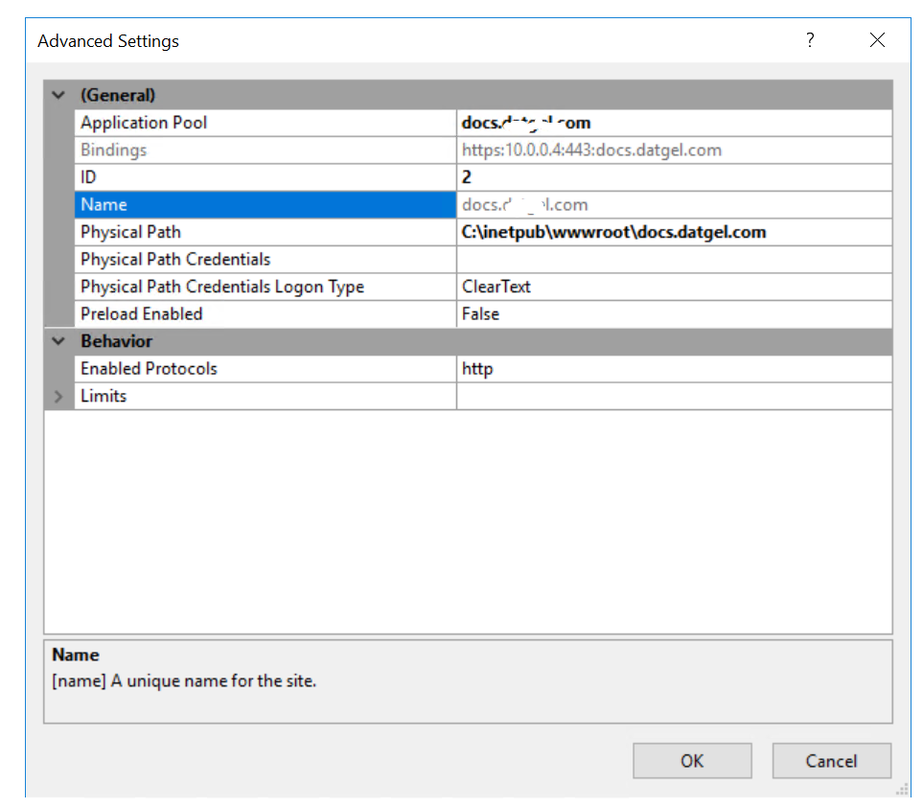Screen dimensions: 923x808
Task: Close the Advanced Settings dialog
Action: [877, 40]
